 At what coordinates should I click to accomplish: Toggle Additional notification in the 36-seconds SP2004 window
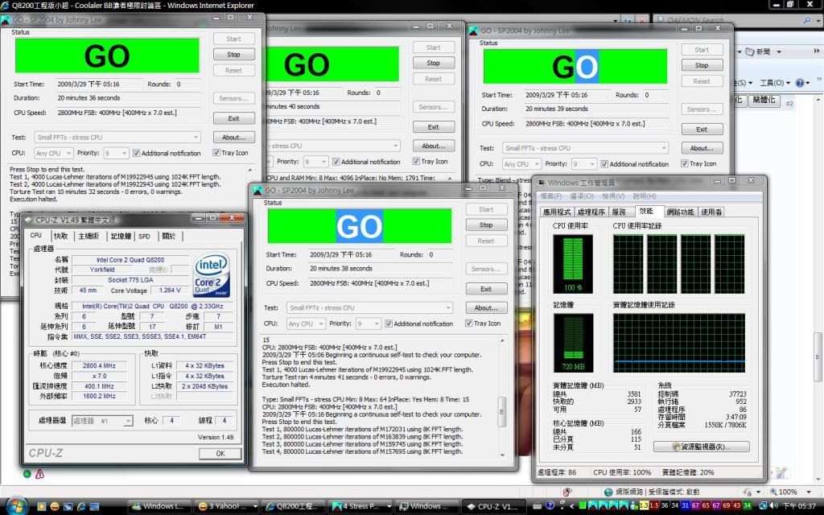click(137, 153)
